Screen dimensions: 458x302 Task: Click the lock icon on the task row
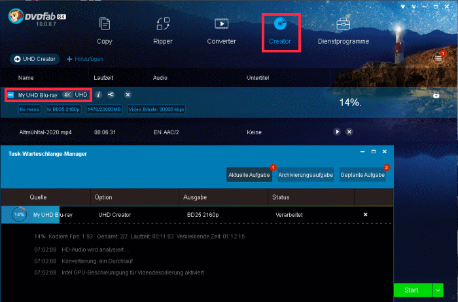(436, 95)
